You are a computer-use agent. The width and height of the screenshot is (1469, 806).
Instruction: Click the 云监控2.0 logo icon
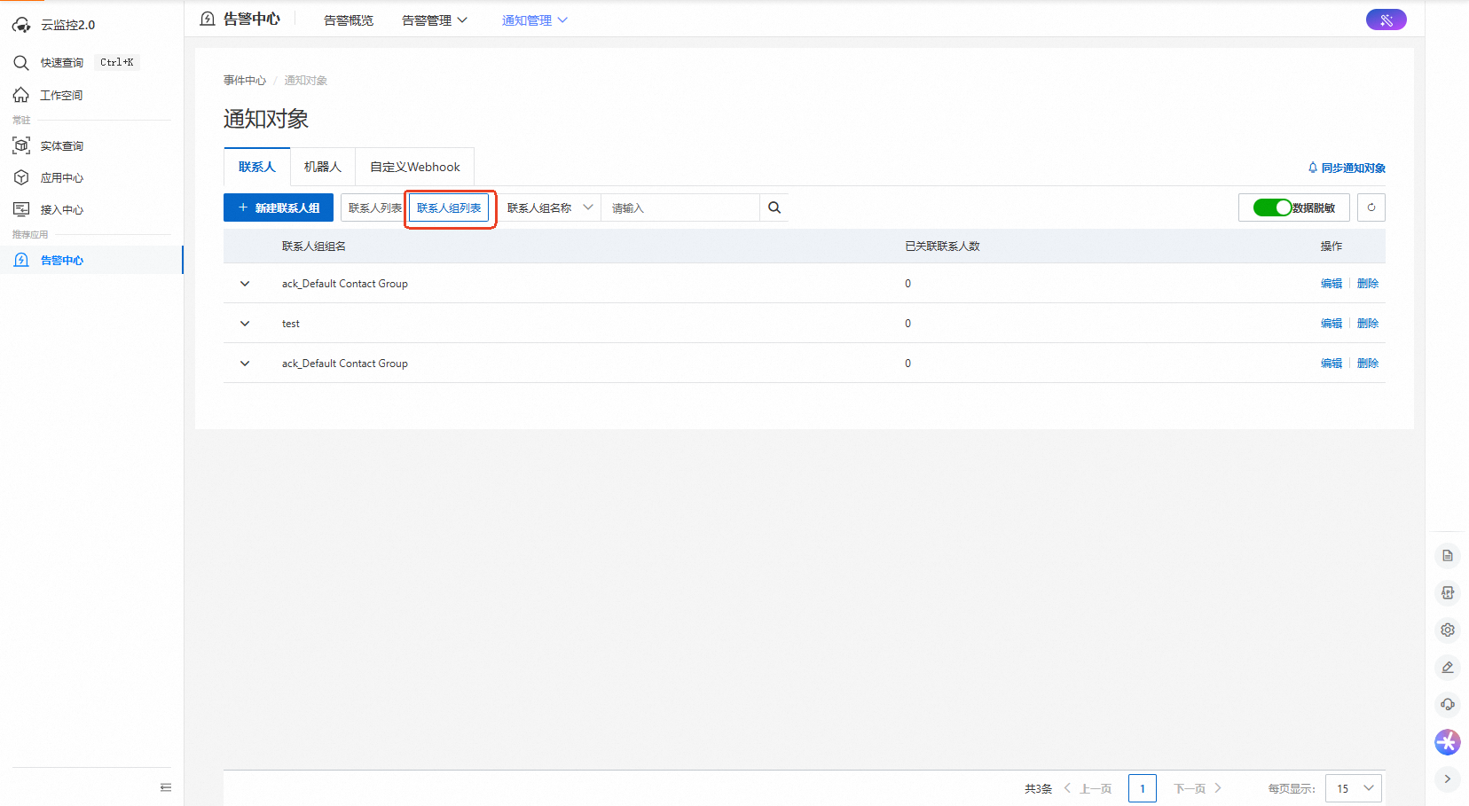(21, 25)
